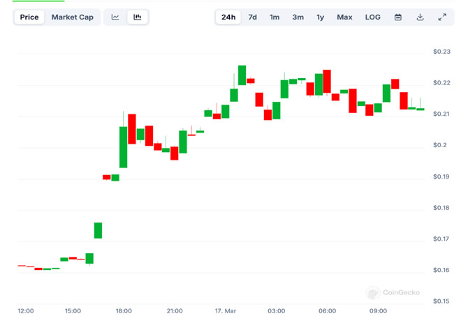
Task: Click the CoinGecko watermark logo
Action: click(393, 293)
